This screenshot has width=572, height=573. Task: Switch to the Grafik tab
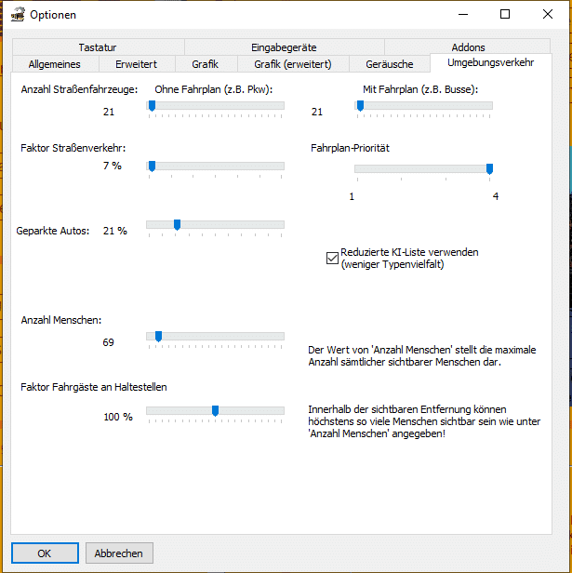coord(205,64)
